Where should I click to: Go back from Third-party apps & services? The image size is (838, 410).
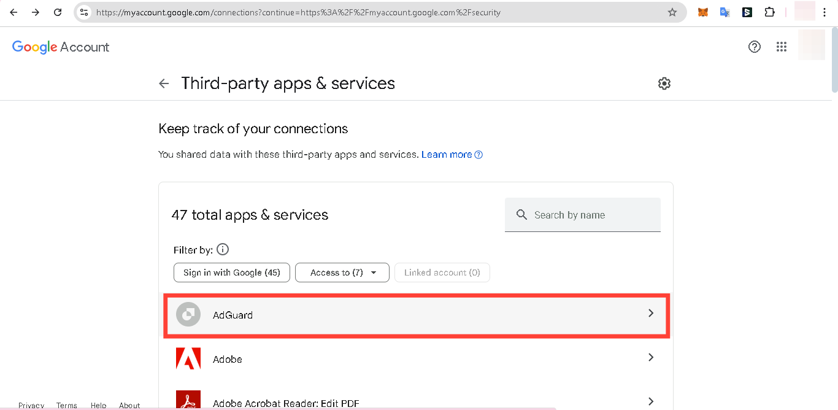[x=164, y=83]
